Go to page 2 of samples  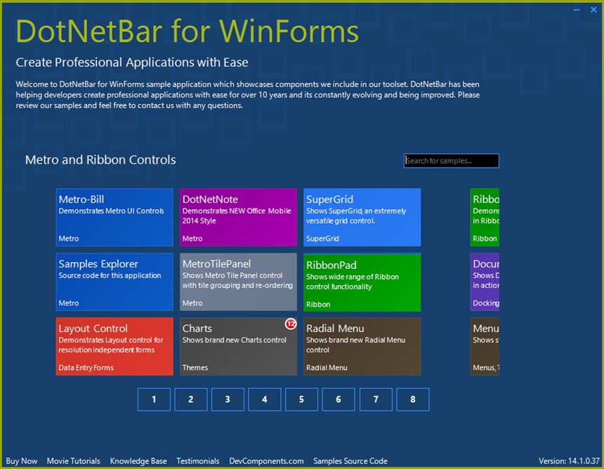(190, 399)
